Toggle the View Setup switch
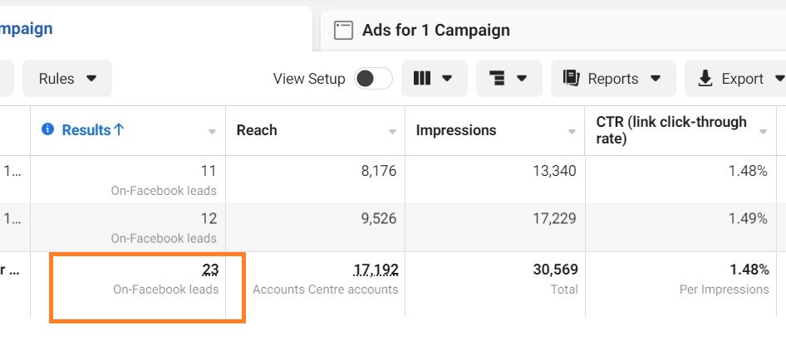The height and width of the screenshot is (340, 786). tap(373, 79)
